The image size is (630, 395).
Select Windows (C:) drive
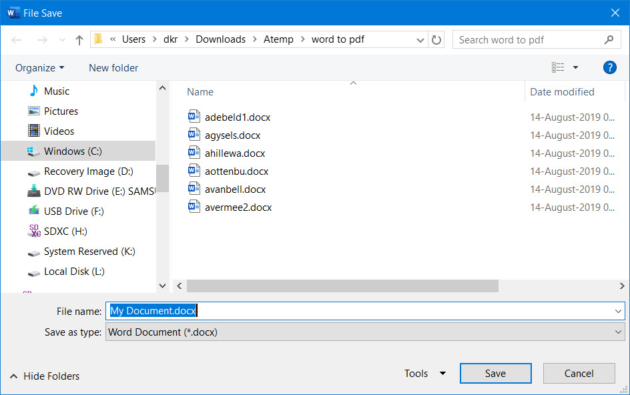(x=78, y=151)
